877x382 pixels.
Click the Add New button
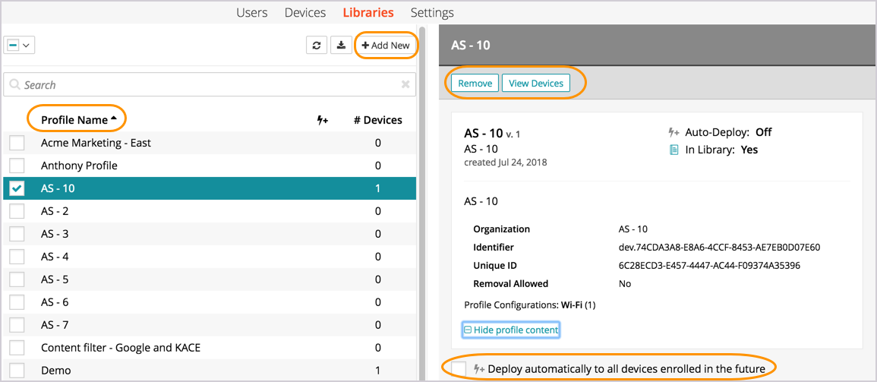point(386,46)
